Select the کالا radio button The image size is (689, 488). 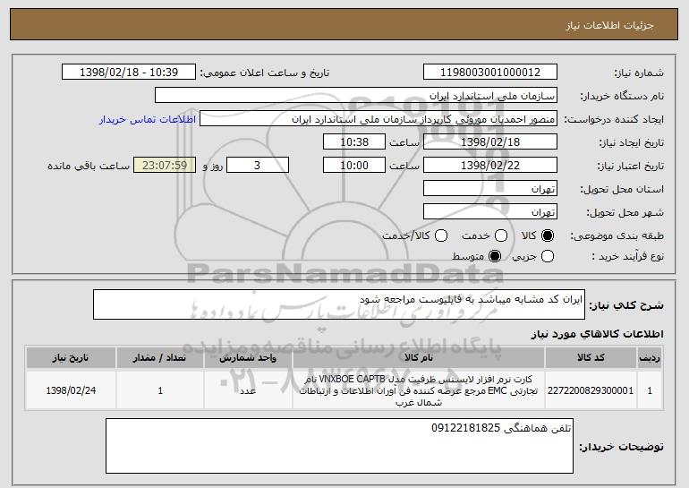[548, 235]
